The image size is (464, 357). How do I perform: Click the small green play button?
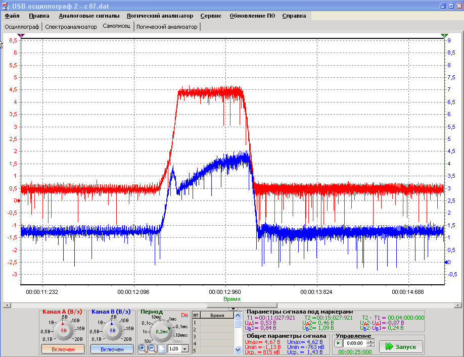click(338, 343)
